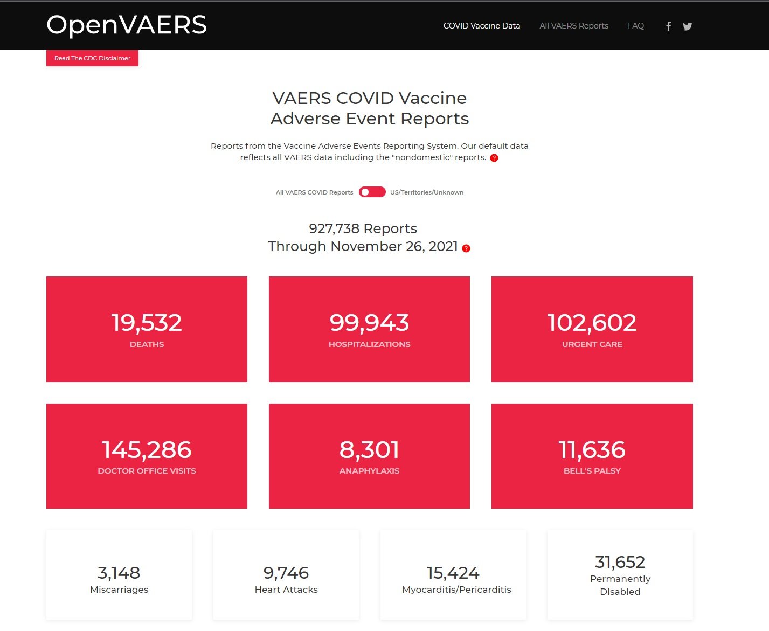
Task: Toggle the All VAERS/US Territories switch
Action: coord(372,192)
